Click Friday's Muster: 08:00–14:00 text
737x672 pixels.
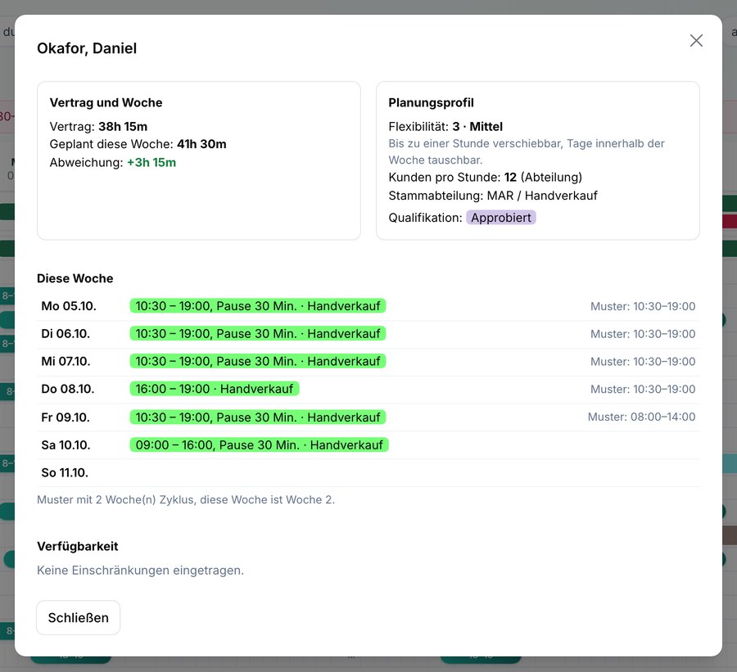641,417
